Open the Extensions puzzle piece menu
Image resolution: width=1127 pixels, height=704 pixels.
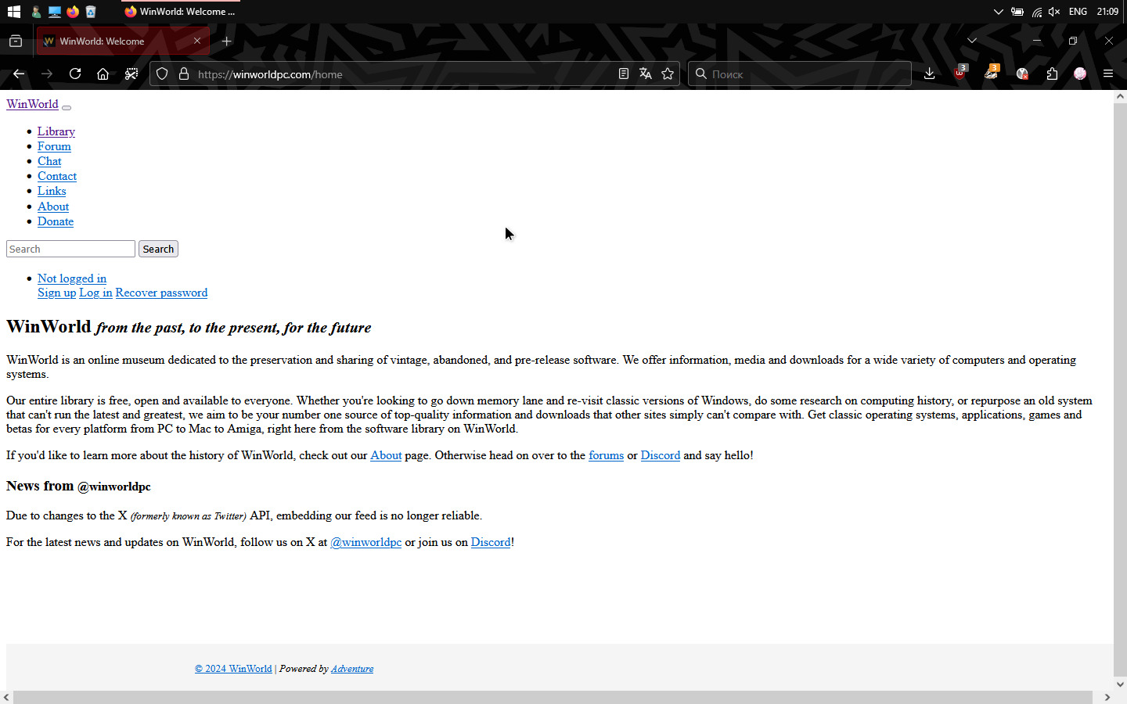point(1052,74)
